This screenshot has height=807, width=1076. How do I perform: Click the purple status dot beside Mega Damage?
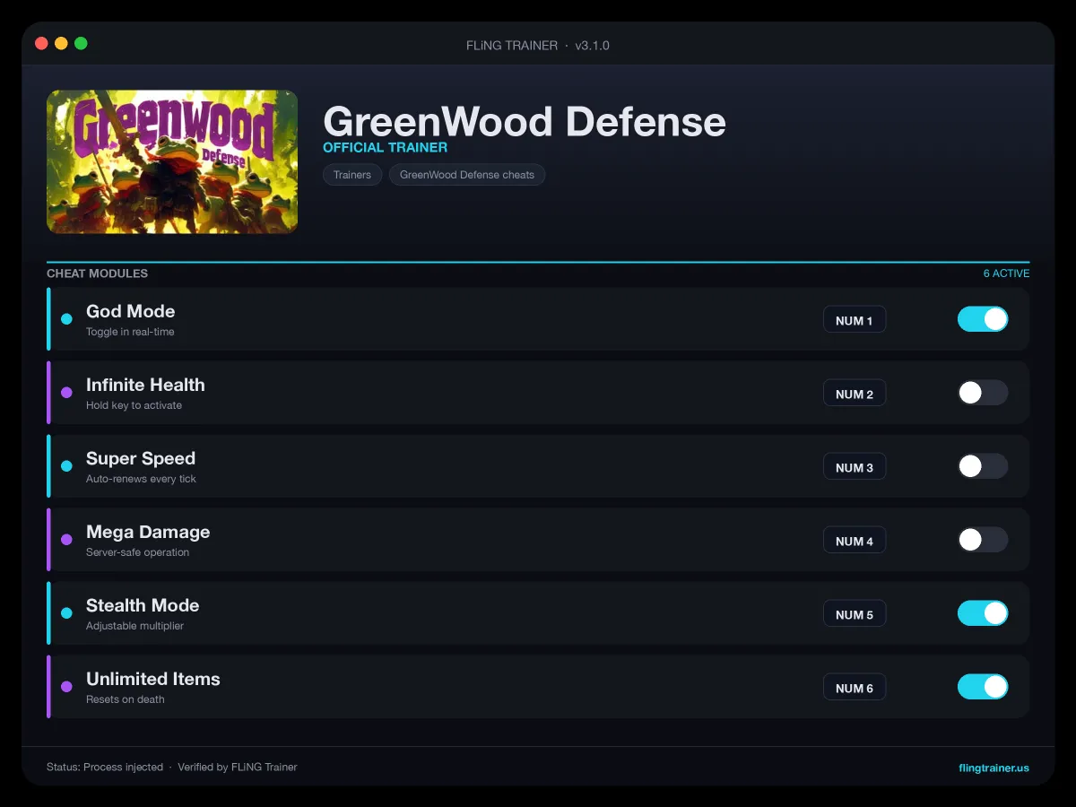tap(66, 540)
